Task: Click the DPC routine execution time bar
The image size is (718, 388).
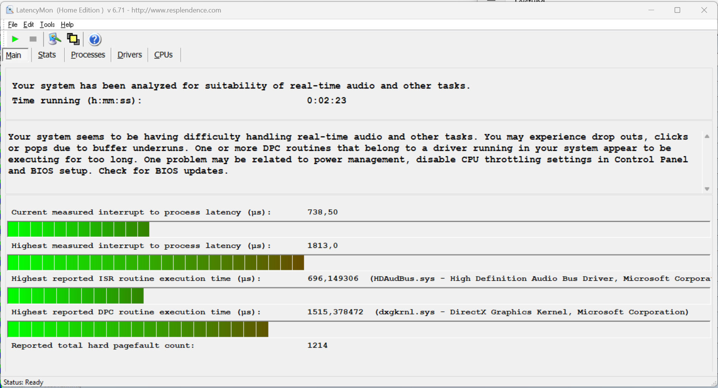Action: (x=359, y=329)
